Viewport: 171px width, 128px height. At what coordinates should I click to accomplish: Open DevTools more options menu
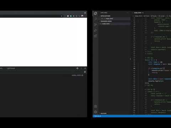pyautogui.click(x=81, y=68)
